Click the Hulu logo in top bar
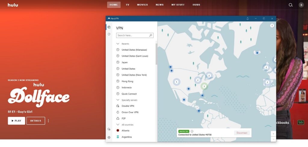This screenshot has width=308, height=147. [x=13, y=5]
